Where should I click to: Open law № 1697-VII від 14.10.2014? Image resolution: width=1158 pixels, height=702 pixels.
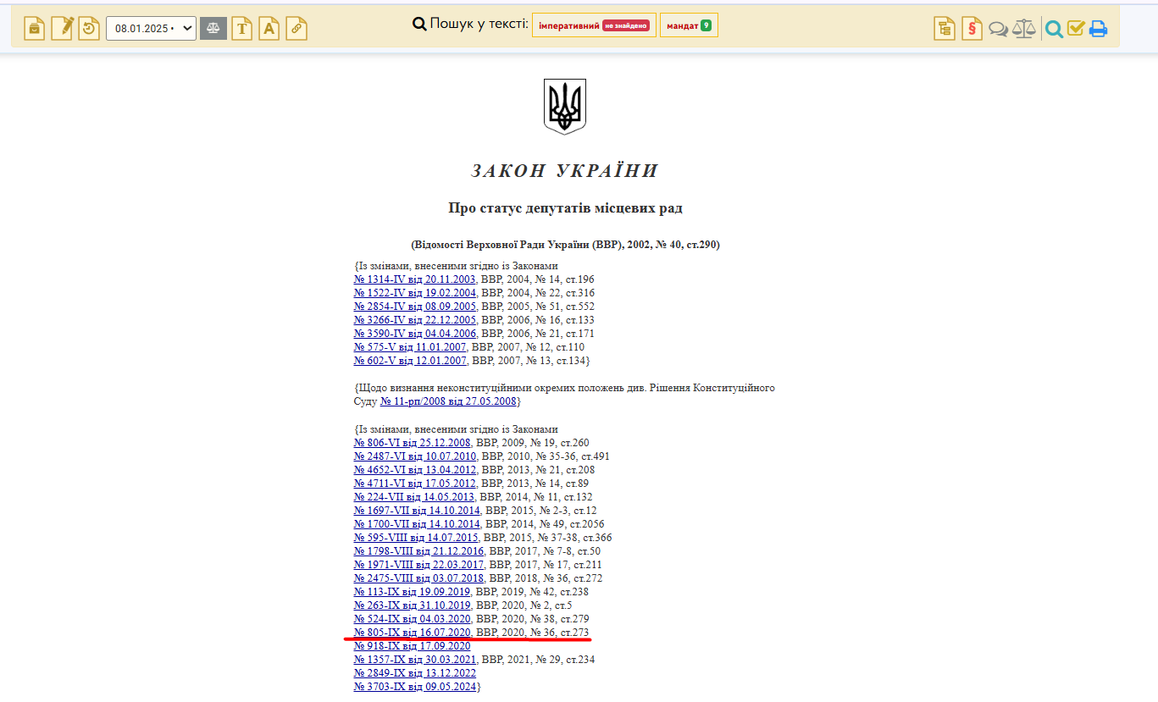[x=418, y=511]
